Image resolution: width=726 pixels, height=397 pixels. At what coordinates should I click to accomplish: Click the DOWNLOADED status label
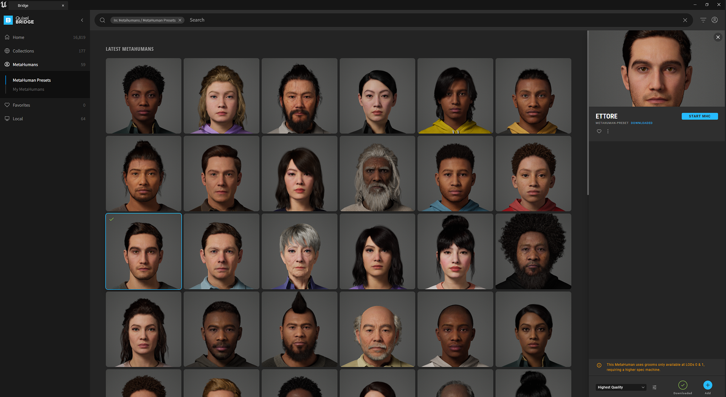642,123
